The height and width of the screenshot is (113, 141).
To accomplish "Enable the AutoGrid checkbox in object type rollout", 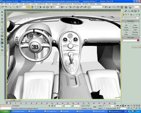I will point(126,23).
